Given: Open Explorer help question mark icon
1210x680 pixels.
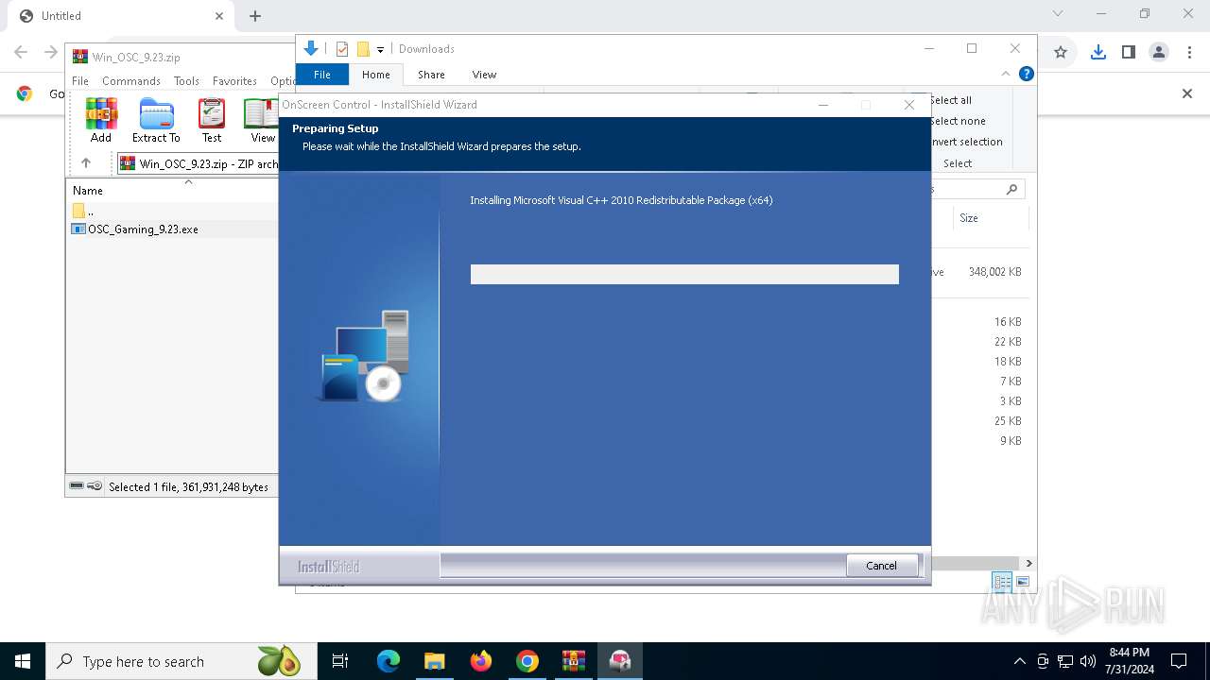Looking at the screenshot, I should [x=1027, y=74].
